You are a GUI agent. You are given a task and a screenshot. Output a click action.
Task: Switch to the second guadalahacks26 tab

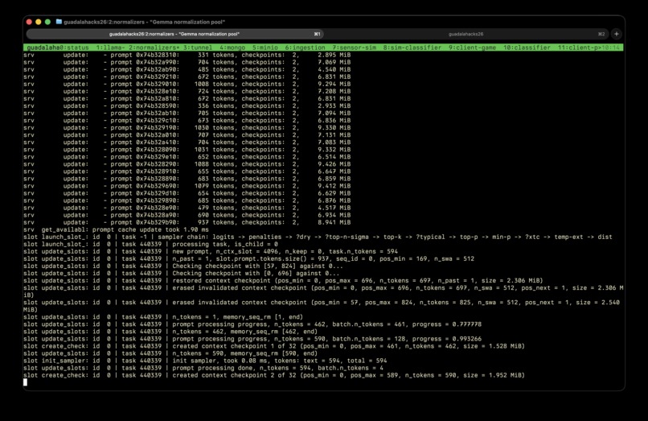(x=465, y=34)
